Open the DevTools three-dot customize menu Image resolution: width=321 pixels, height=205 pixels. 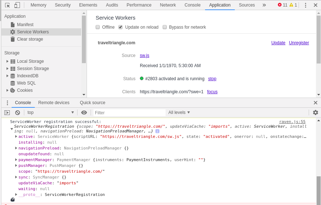(305, 5)
